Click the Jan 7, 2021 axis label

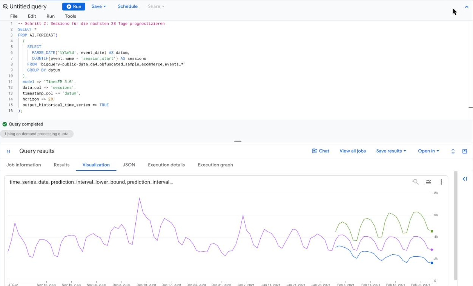(x=246, y=284)
